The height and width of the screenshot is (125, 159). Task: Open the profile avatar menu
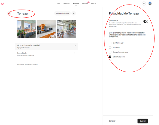pyautogui.click(x=150, y=3)
